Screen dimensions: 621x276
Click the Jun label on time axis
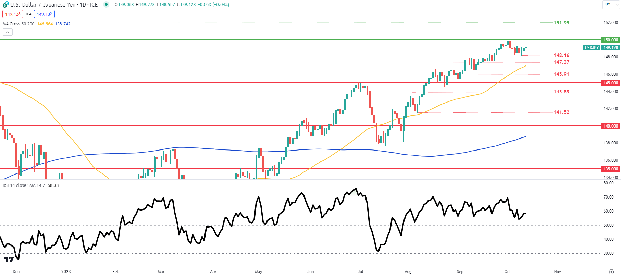(311, 272)
